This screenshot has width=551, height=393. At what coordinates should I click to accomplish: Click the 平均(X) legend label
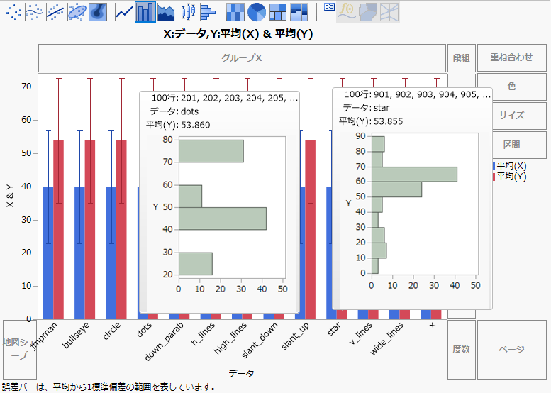click(512, 166)
